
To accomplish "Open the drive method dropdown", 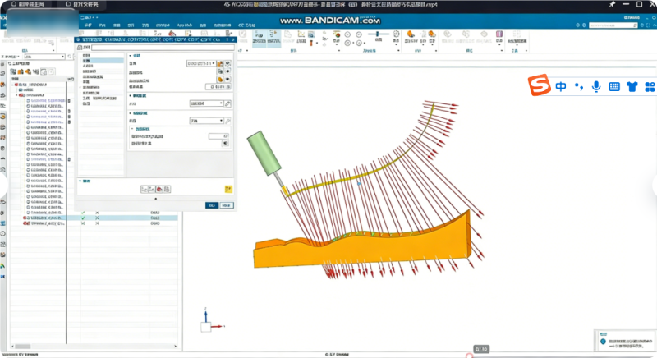I will tap(207, 103).
